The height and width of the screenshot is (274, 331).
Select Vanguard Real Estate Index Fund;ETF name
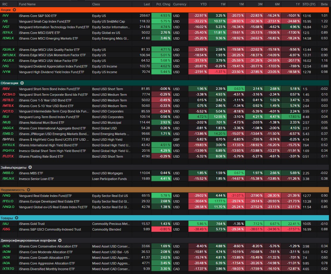45,195
